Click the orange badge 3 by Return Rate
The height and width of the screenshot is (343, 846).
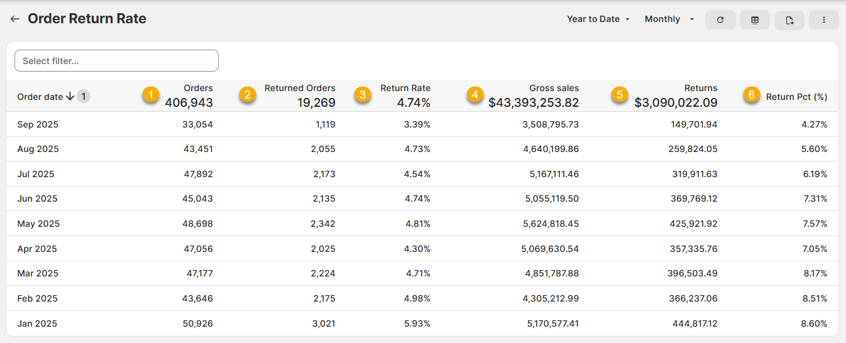(x=362, y=95)
